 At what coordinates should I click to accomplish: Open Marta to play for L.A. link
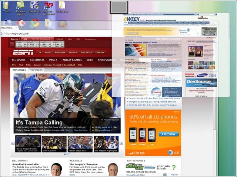tap(153, 105)
